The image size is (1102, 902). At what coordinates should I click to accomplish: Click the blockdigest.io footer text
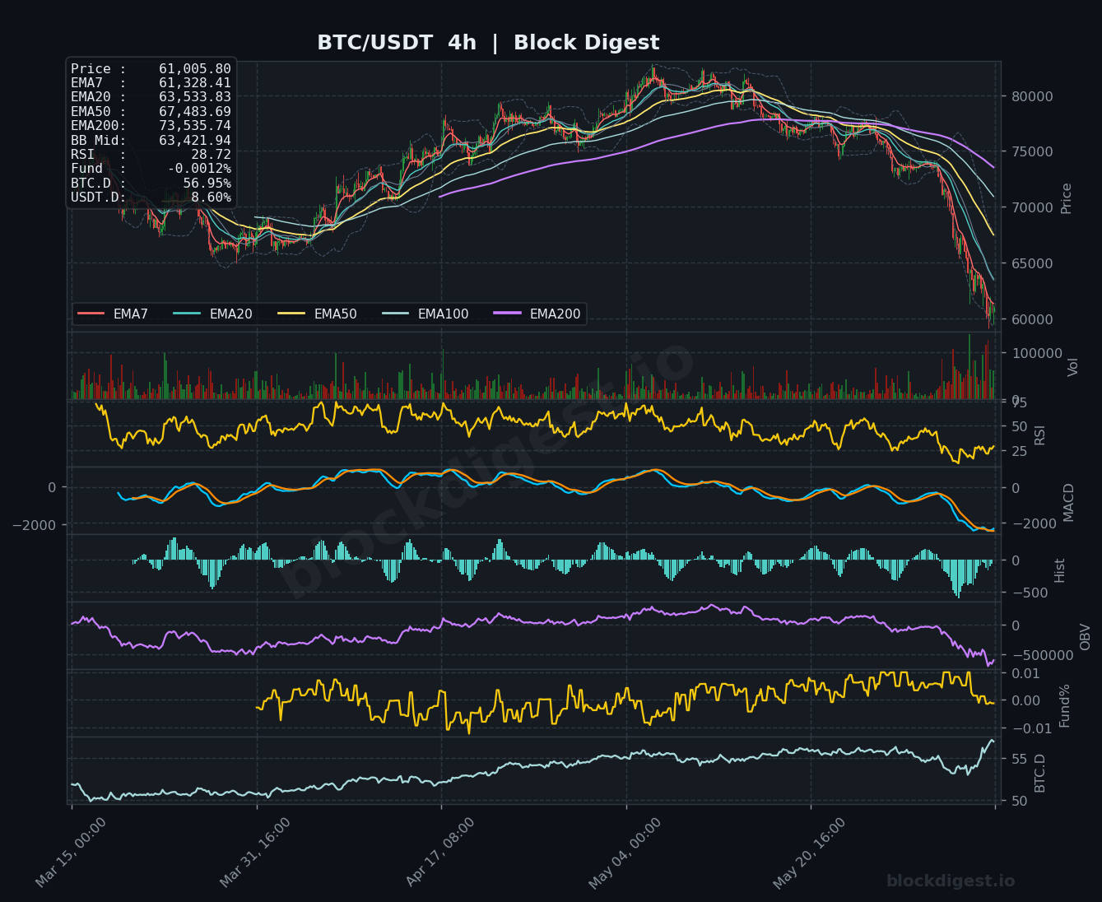pyautogui.click(x=951, y=881)
